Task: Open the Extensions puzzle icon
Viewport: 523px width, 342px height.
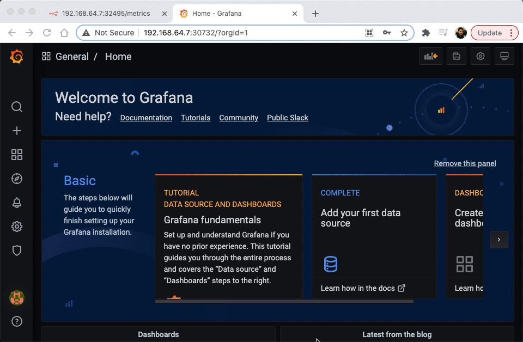Action: pos(426,33)
